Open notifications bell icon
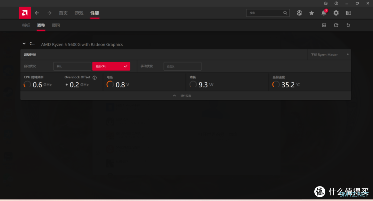This screenshot has height=201, width=373. click(324, 13)
